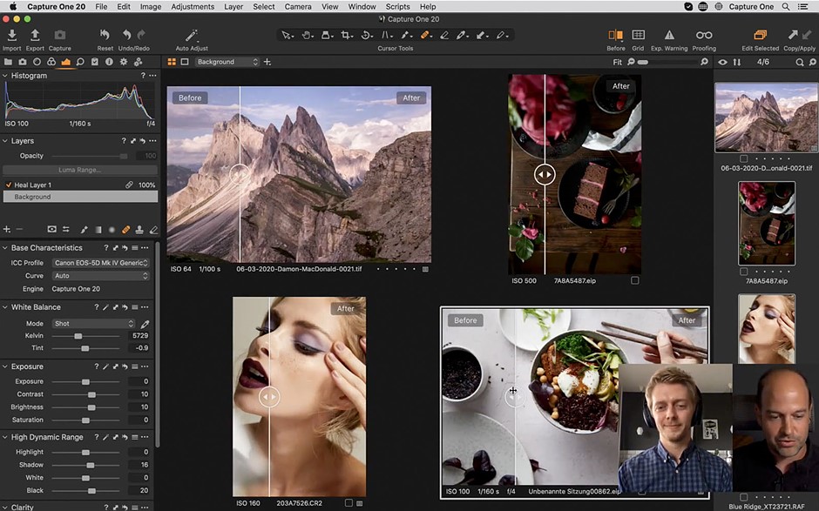Select the Background layer row
The image size is (819, 511).
[x=79, y=197]
